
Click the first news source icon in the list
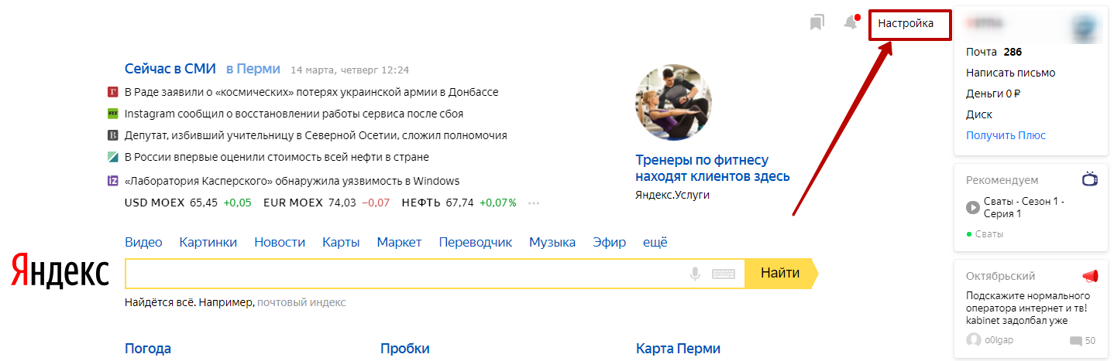coord(112,92)
